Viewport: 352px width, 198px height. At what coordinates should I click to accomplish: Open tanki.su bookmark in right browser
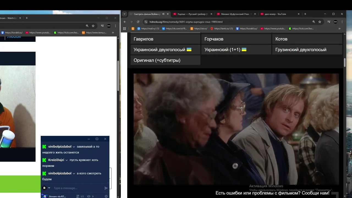pos(222,29)
